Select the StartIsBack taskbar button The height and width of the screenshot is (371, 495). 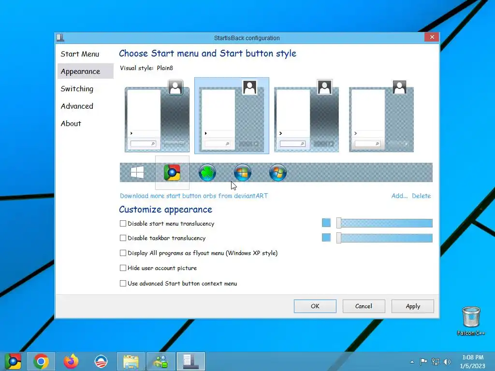pyautogui.click(x=191, y=361)
